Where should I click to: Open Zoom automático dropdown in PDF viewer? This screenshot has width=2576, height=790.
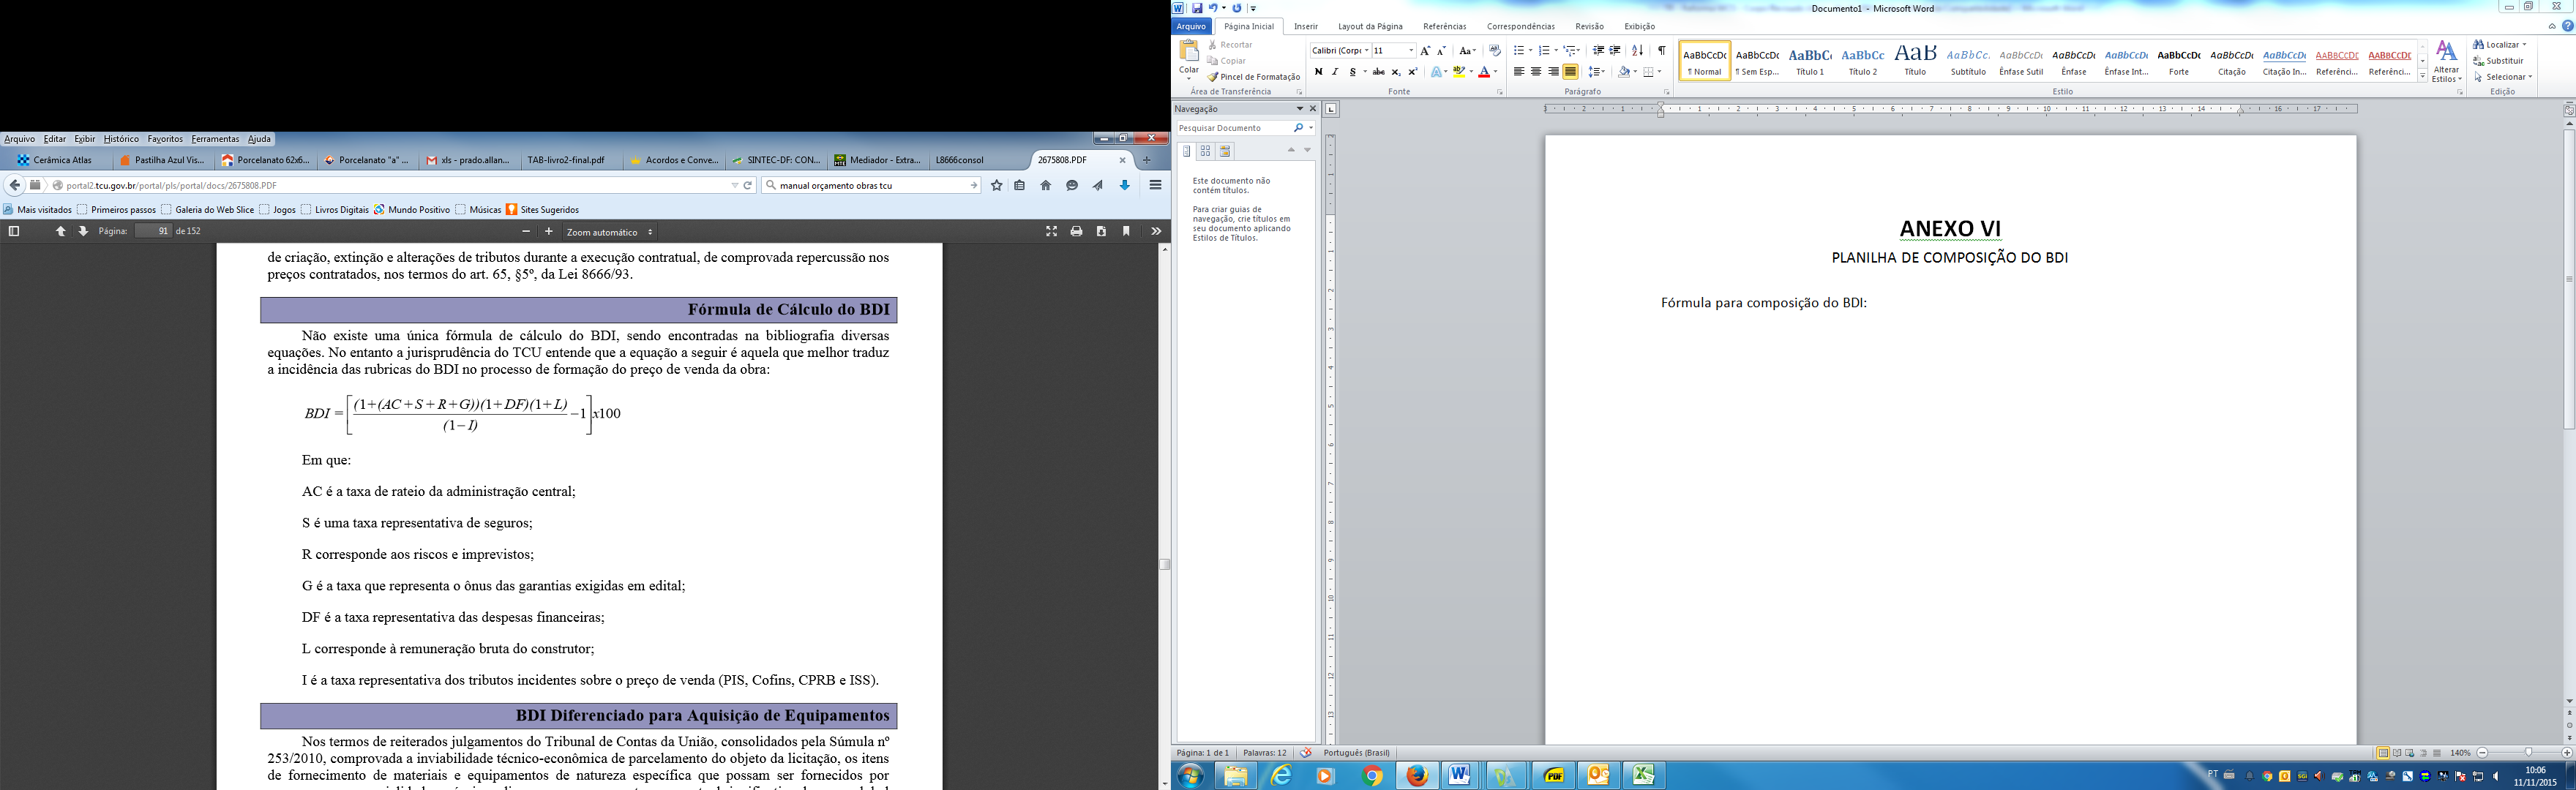(609, 232)
